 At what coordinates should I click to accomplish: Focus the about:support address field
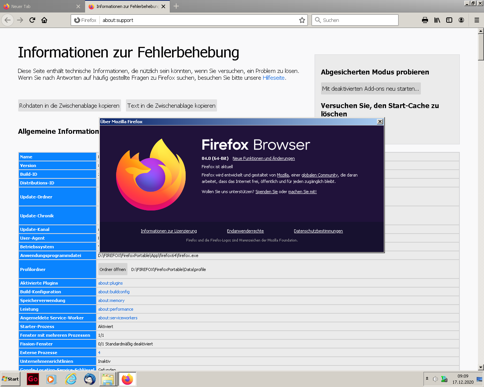pos(199,20)
